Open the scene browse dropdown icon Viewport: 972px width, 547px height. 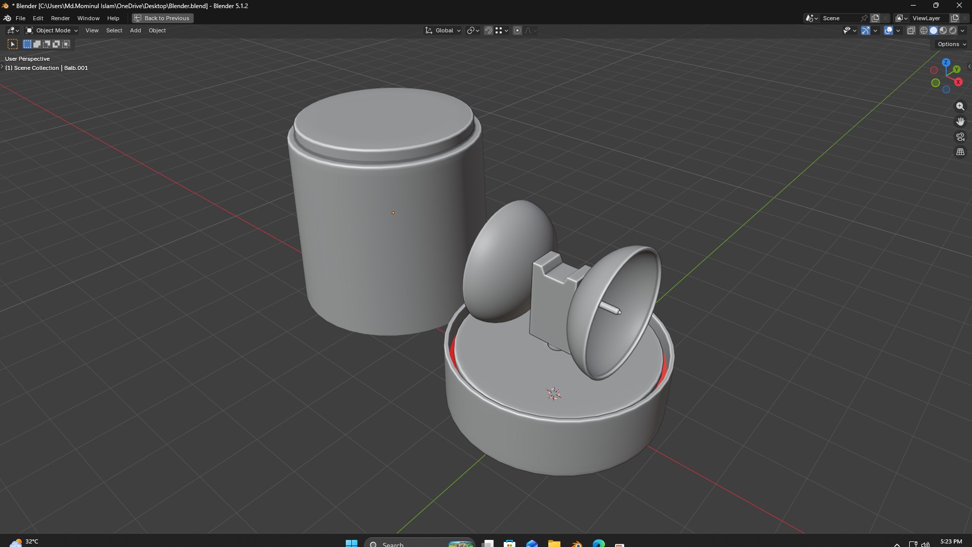point(812,18)
